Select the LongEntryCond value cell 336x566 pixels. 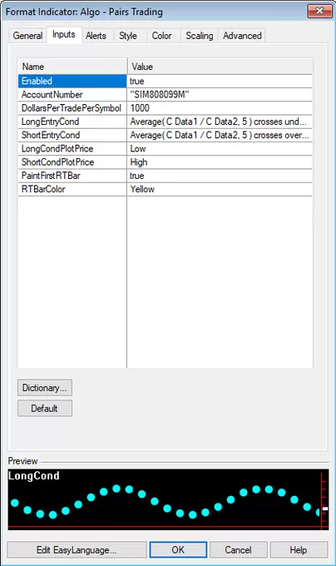click(220, 122)
